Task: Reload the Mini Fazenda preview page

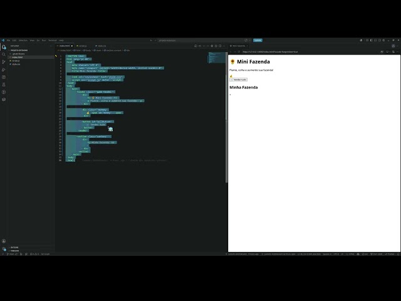Action: 239,51
